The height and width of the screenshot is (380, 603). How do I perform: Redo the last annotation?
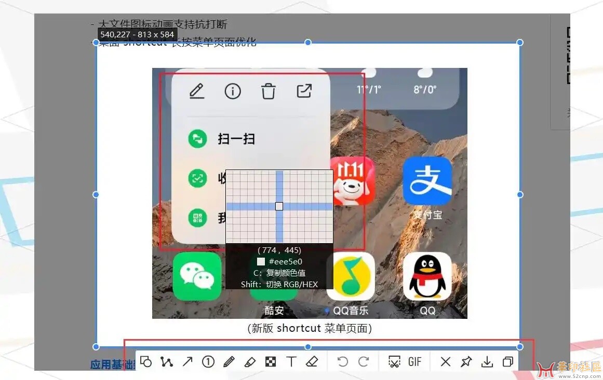click(x=364, y=361)
